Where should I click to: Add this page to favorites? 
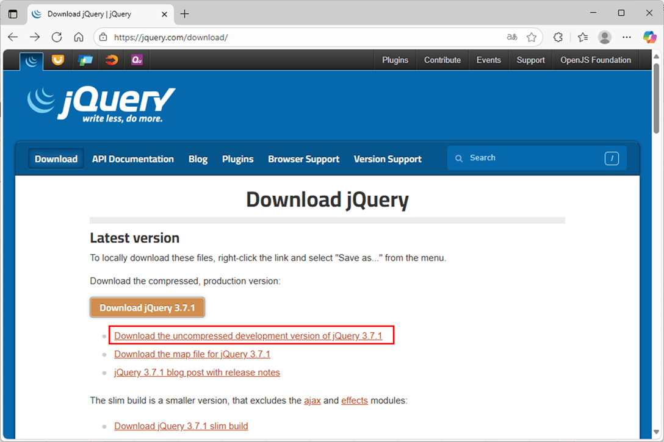point(532,37)
